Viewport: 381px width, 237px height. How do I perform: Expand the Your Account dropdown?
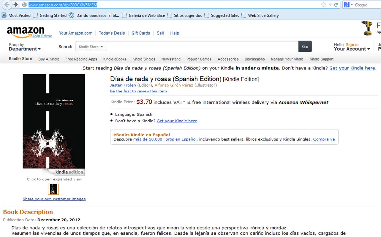(352, 49)
